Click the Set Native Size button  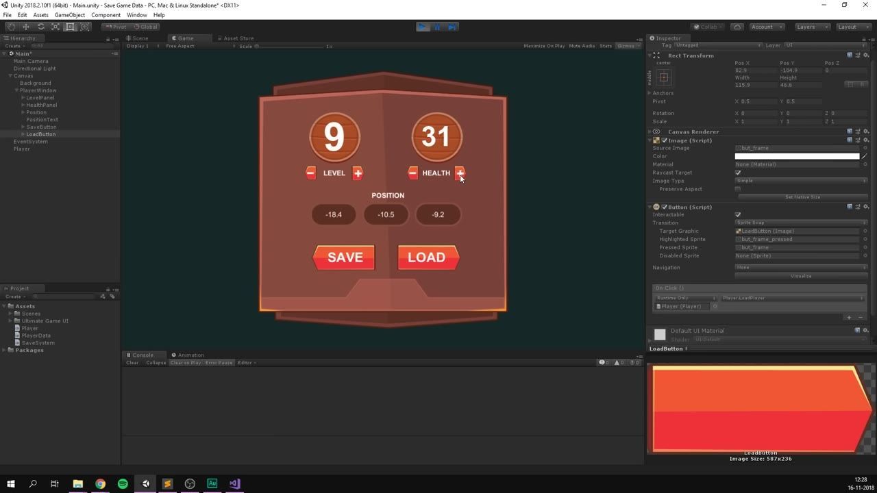[802, 197]
